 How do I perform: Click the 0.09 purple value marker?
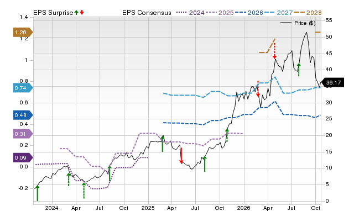click(x=23, y=157)
